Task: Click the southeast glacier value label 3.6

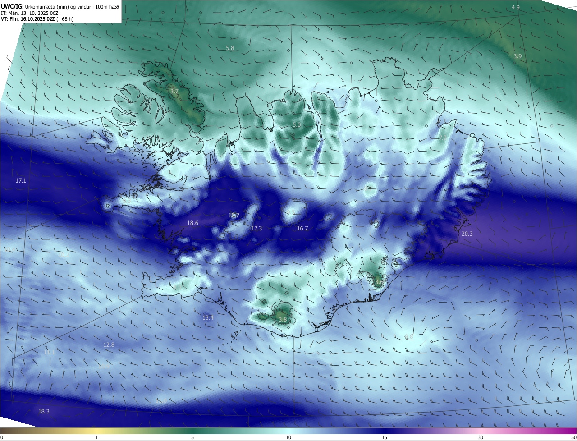Action: pyautogui.click(x=378, y=282)
